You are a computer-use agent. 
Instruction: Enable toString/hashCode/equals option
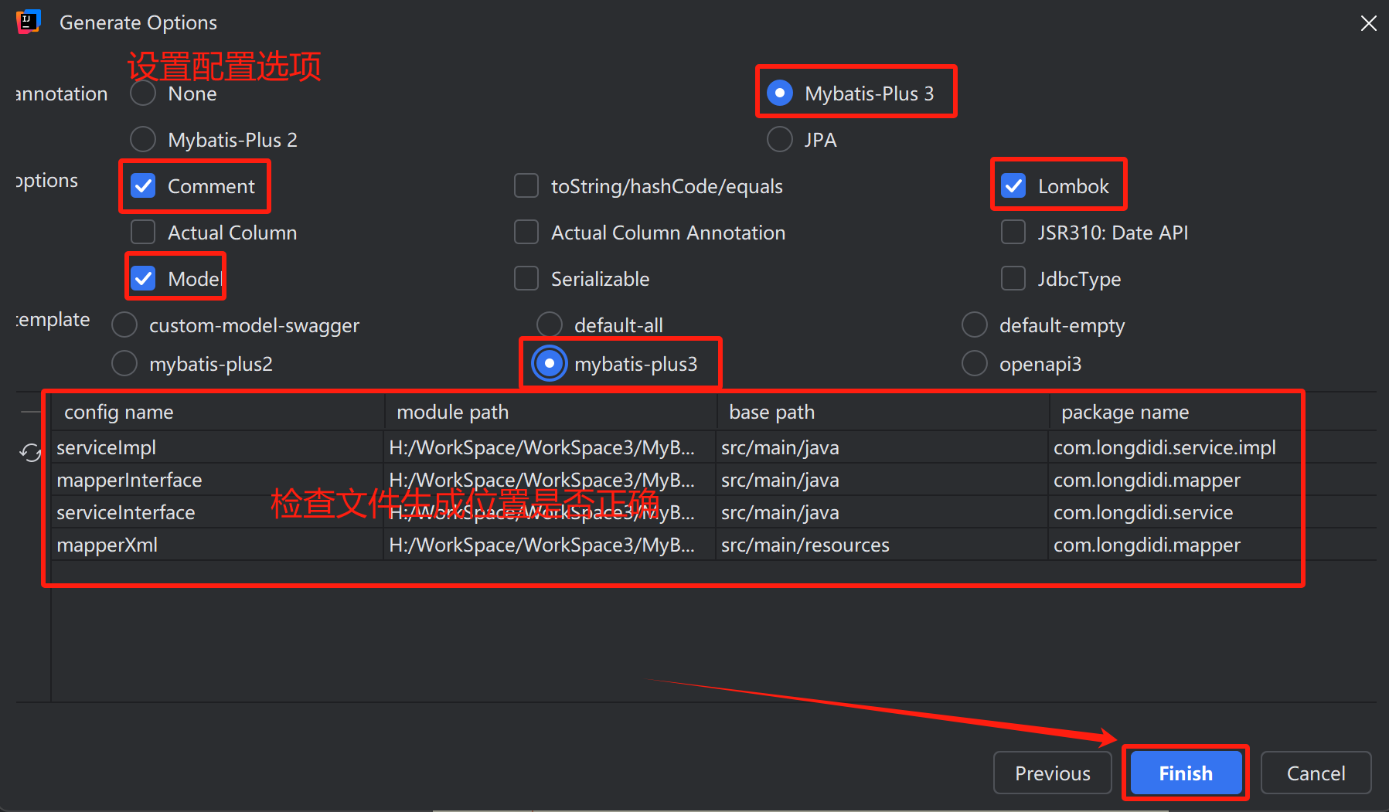[x=526, y=186]
